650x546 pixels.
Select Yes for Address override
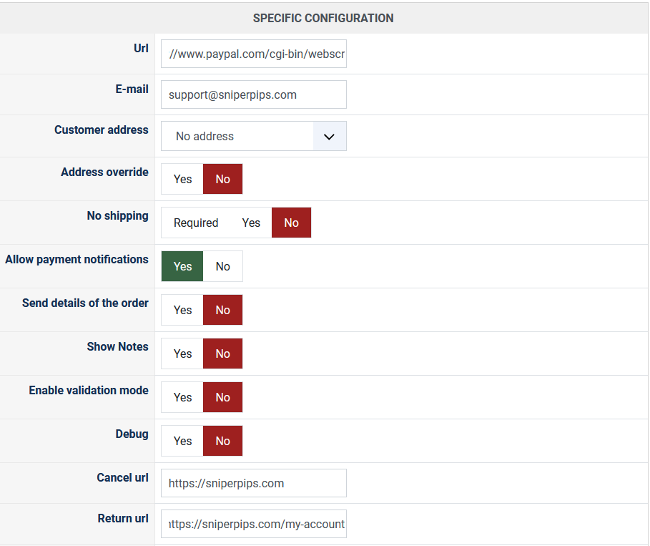[182, 179]
